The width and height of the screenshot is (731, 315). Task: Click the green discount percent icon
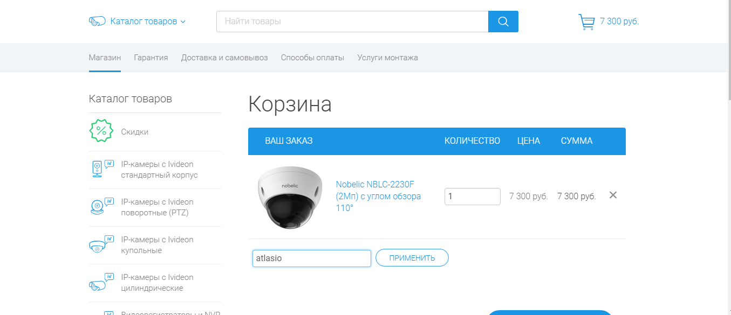pyautogui.click(x=100, y=132)
